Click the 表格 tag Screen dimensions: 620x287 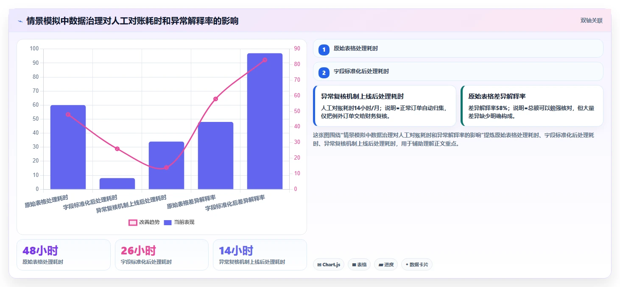(359, 265)
